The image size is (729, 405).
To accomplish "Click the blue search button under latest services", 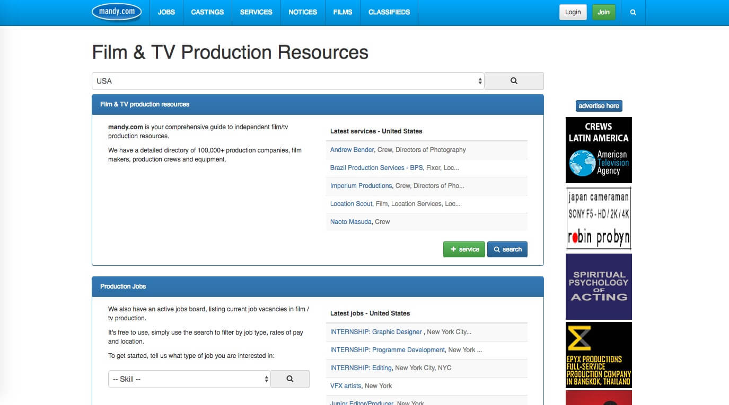I will tap(507, 249).
